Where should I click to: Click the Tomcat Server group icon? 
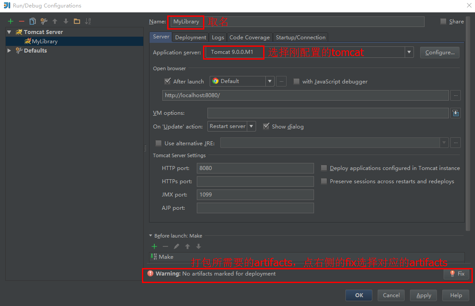[19, 32]
